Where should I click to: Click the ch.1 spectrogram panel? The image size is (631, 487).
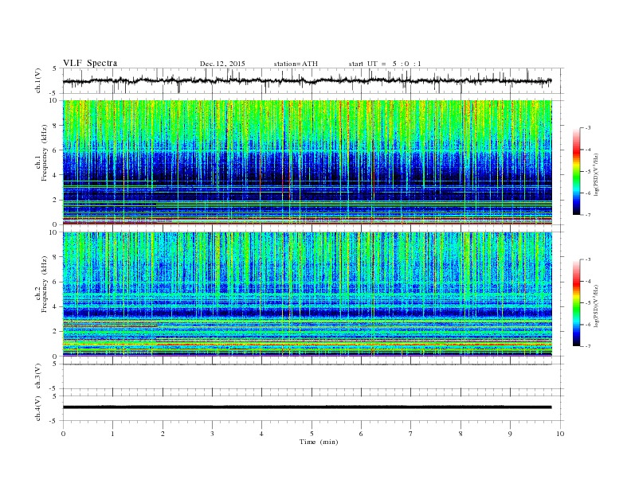(x=308, y=162)
